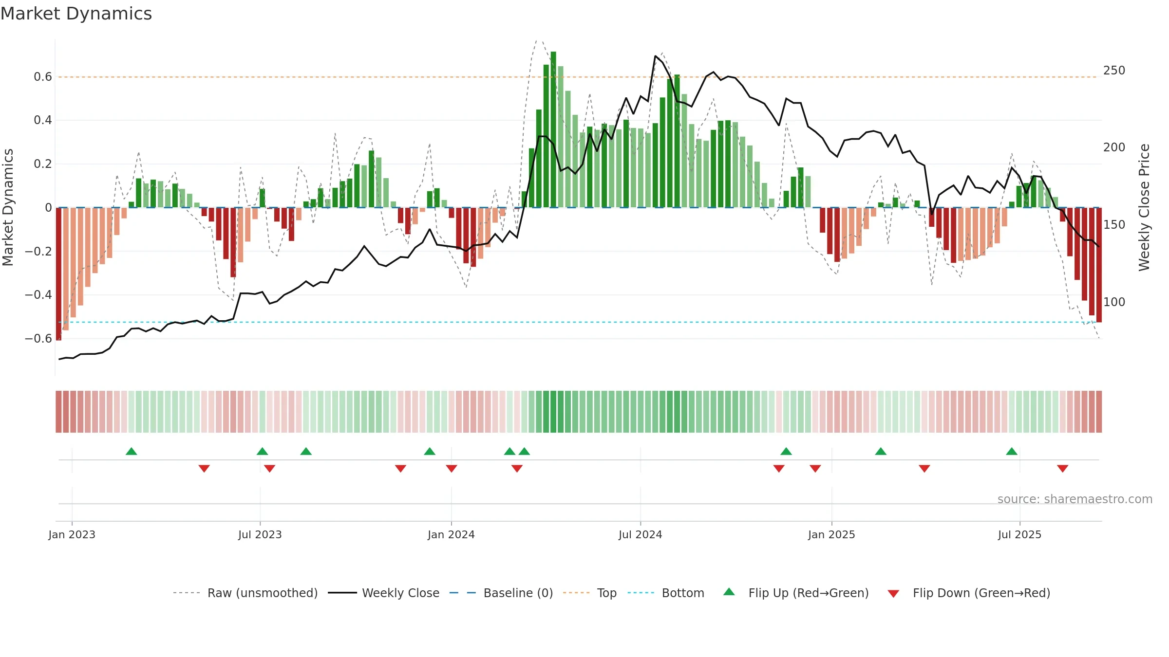The image size is (1169, 657).
Task: Click the '0.6' left axis tick label
Action: coord(43,77)
